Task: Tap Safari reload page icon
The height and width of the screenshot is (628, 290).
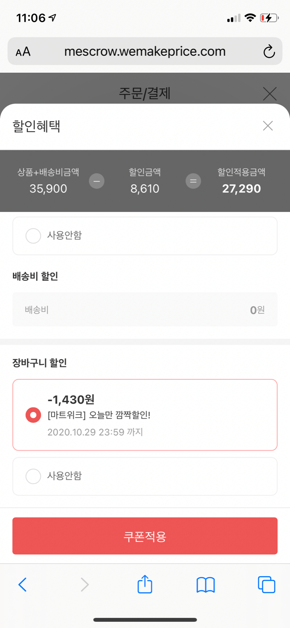Action: point(269,51)
